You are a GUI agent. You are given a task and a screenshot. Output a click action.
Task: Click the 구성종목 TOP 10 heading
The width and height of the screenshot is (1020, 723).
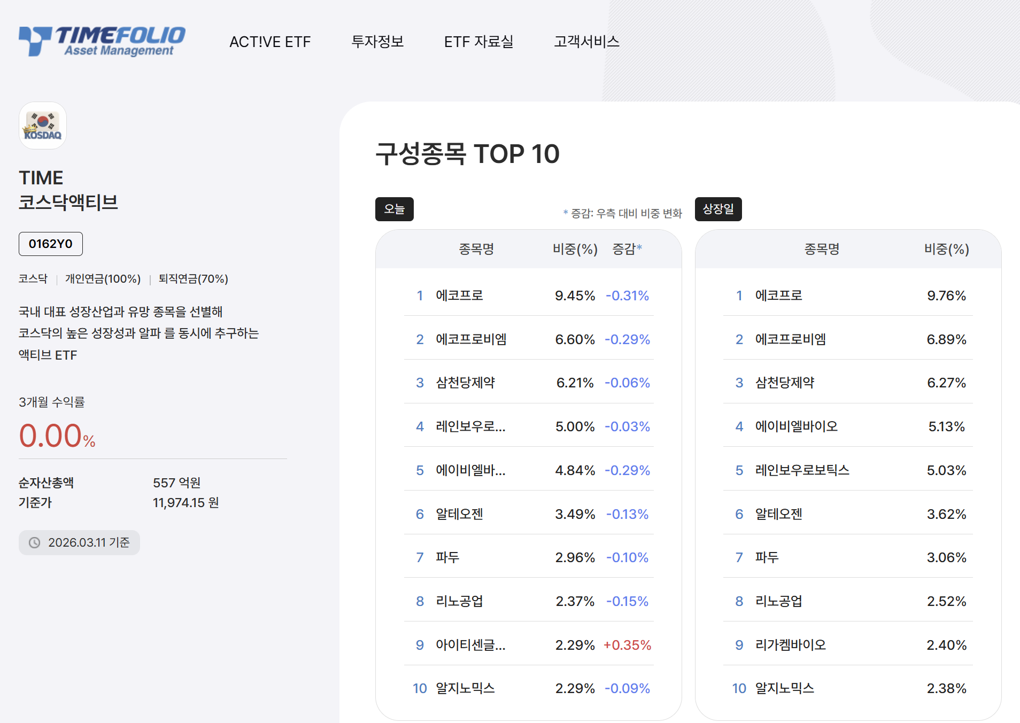click(467, 154)
